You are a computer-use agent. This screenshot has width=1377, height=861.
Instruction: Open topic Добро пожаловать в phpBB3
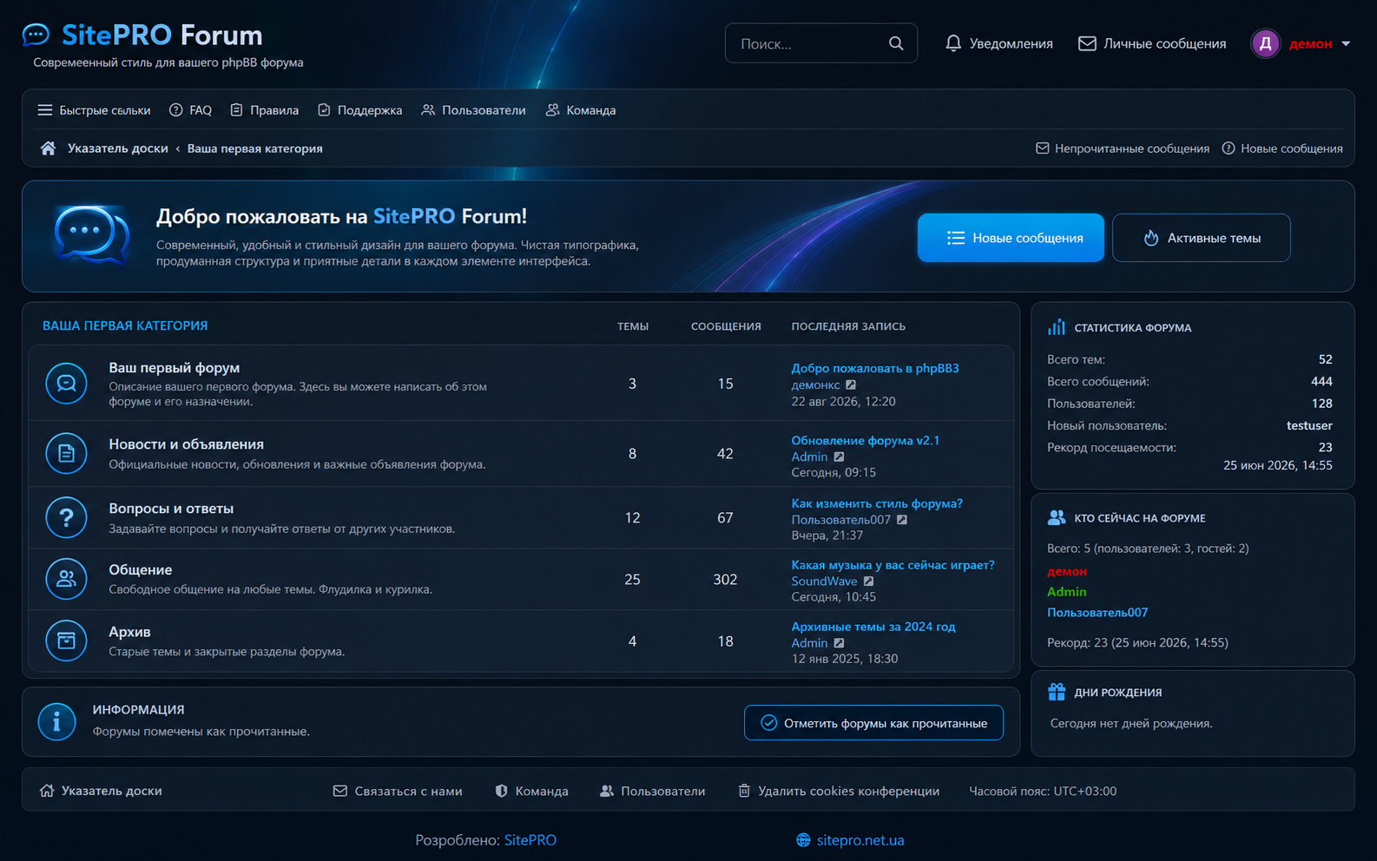coord(875,368)
